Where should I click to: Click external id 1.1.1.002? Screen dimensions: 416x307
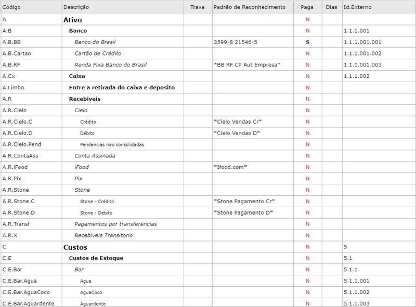tap(357, 76)
